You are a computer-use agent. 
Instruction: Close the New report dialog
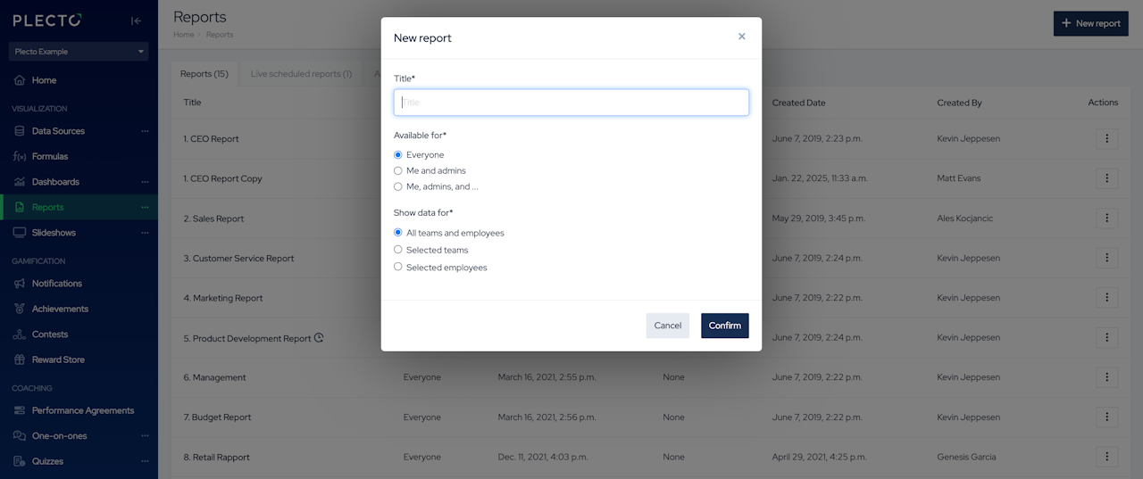click(741, 37)
